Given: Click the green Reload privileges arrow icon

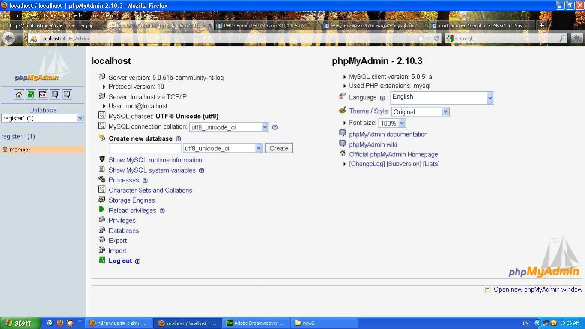Looking at the screenshot, I should [x=102, y=209].
